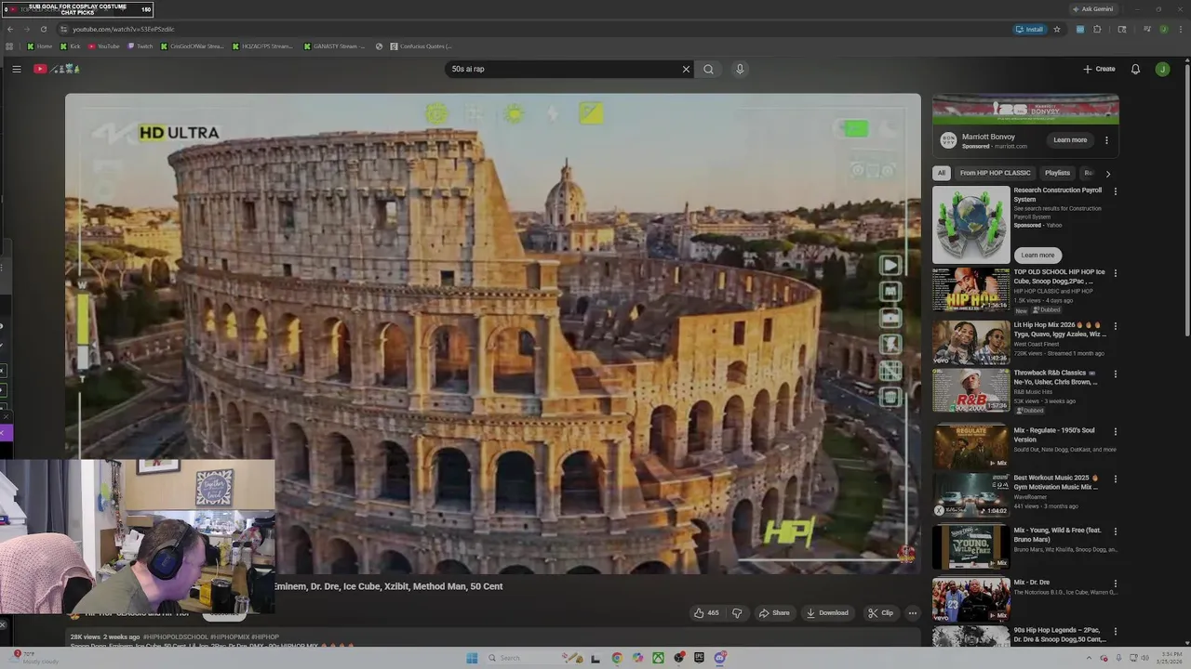The width and height of the screenshot is (1191, 669).
Task: Open the YouTube notifications bell
Action: 1135,69
